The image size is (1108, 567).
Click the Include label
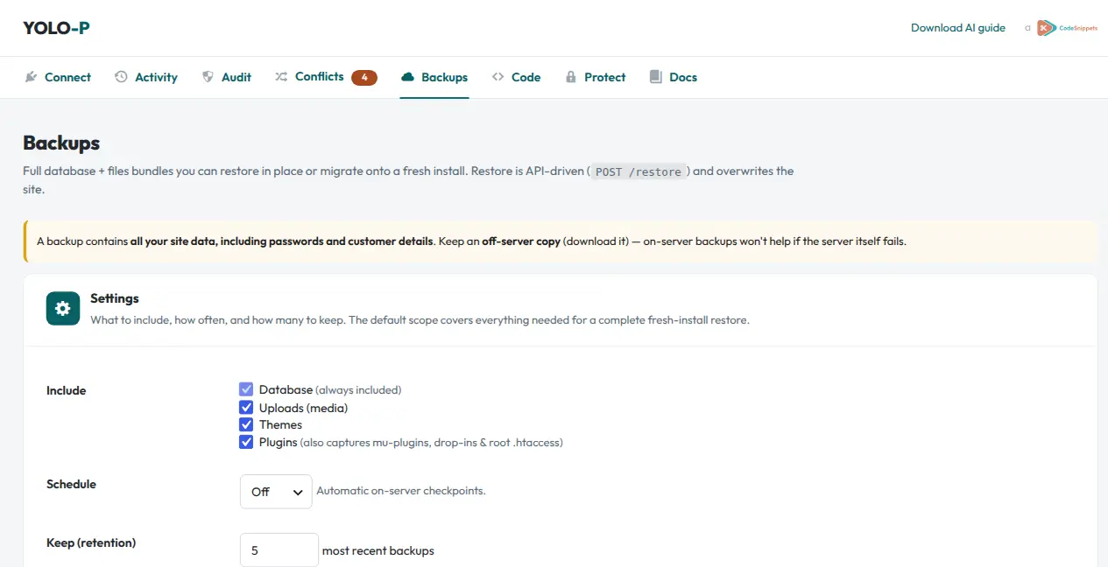[67, 390]
